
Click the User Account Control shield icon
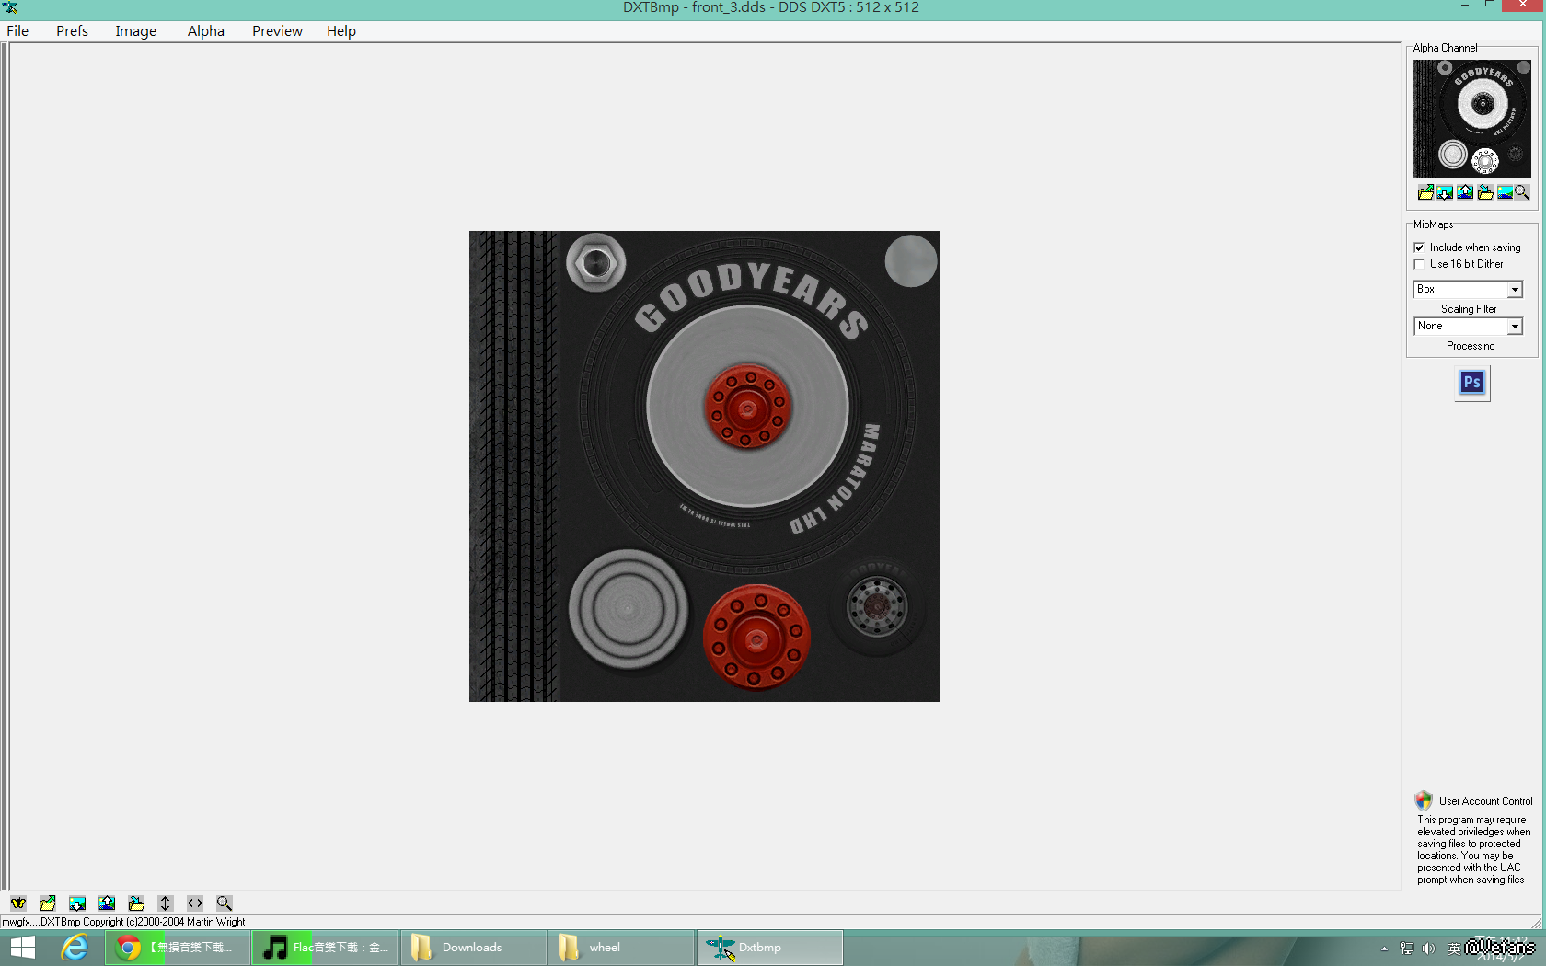[x=1424, y=800]
